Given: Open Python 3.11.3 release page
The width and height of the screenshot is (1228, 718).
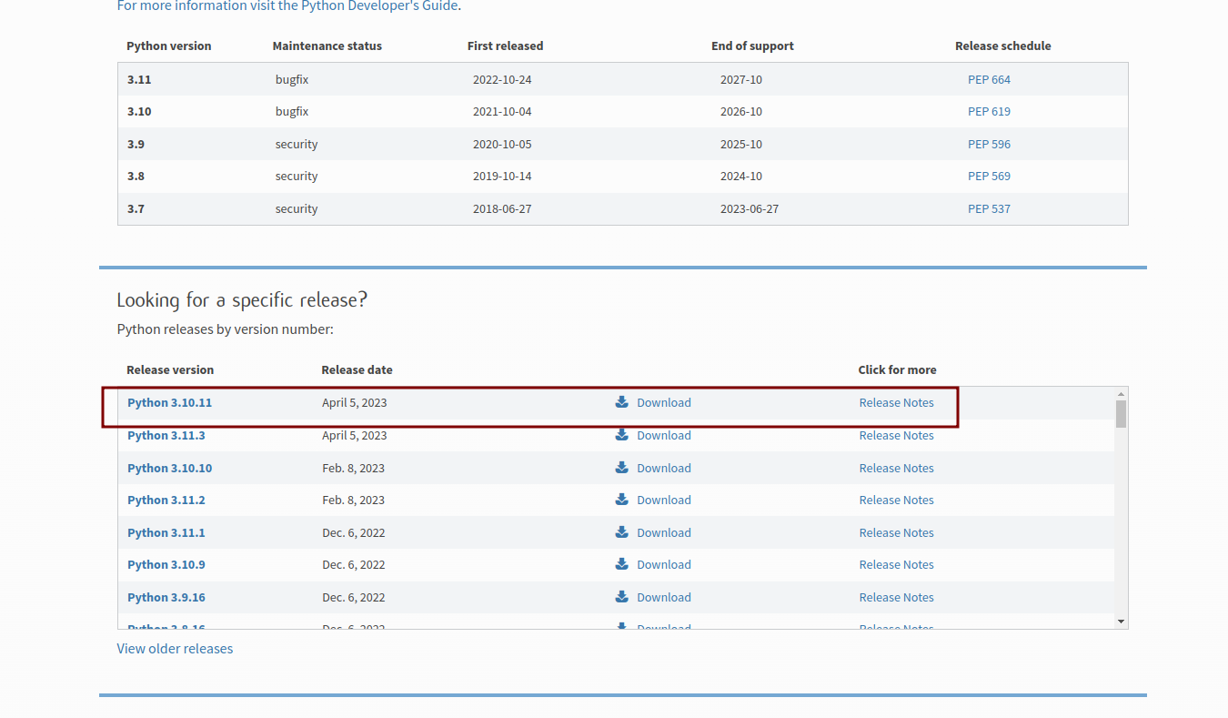Looking at the screenshot, I should click(166, 435).
